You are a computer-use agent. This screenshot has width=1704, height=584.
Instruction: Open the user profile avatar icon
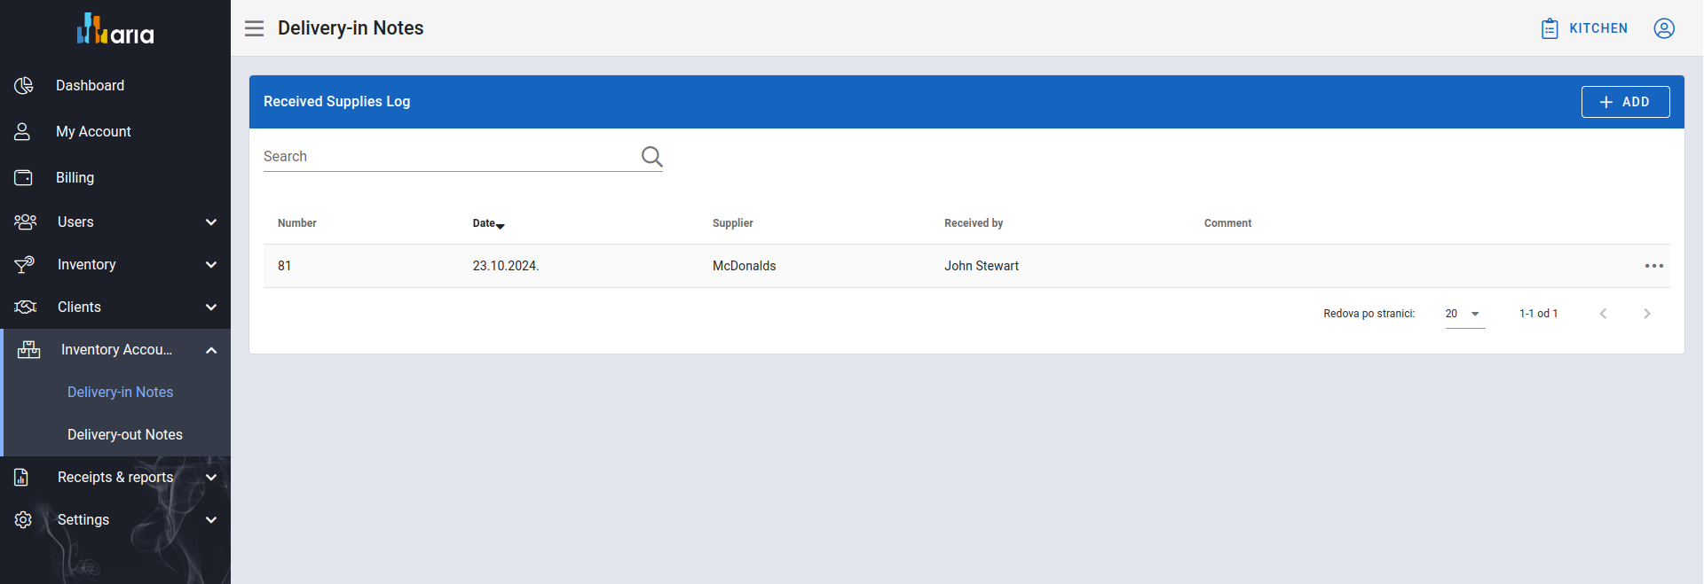tap(1664, 28)
